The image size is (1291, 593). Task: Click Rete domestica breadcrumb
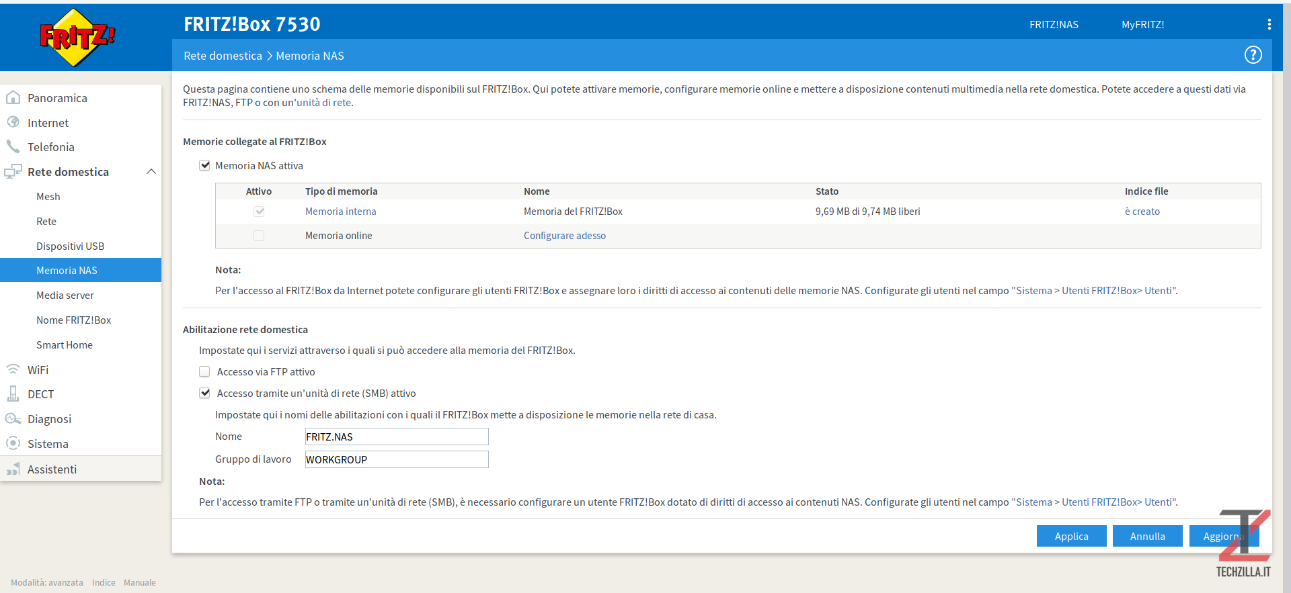[223, 56]
